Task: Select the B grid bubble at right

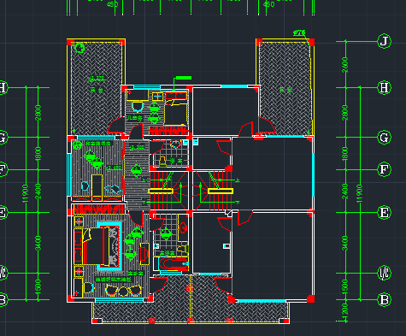Action: pyautogui.click(x=384, y=300)
